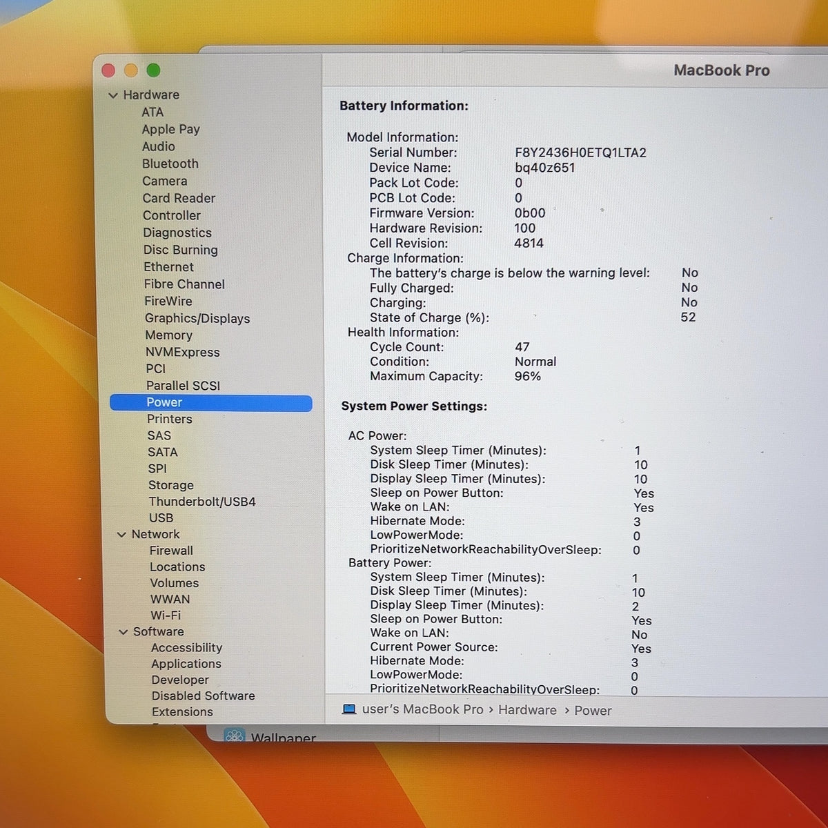
Task: Select Bluetooth in the sidebar
Action: [170, 164]
